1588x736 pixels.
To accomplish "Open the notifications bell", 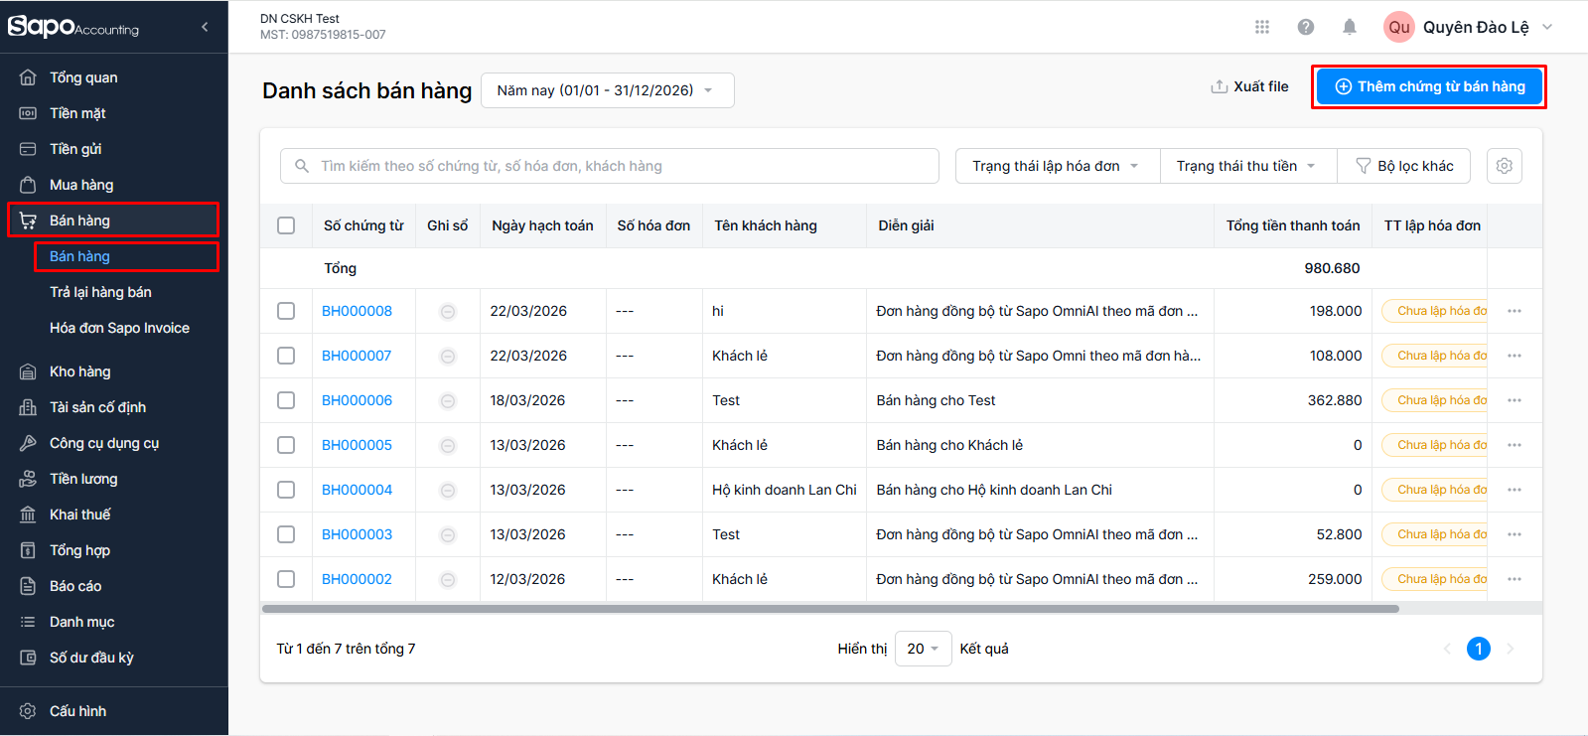I will (1350, 27).
